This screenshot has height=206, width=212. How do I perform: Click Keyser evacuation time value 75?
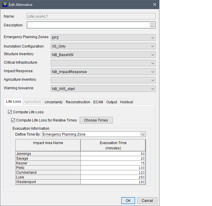113,163
